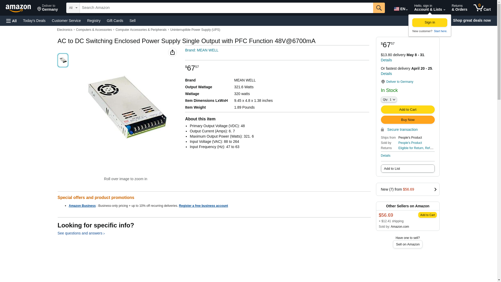Expand the search category All dropdown

(73, 8)
